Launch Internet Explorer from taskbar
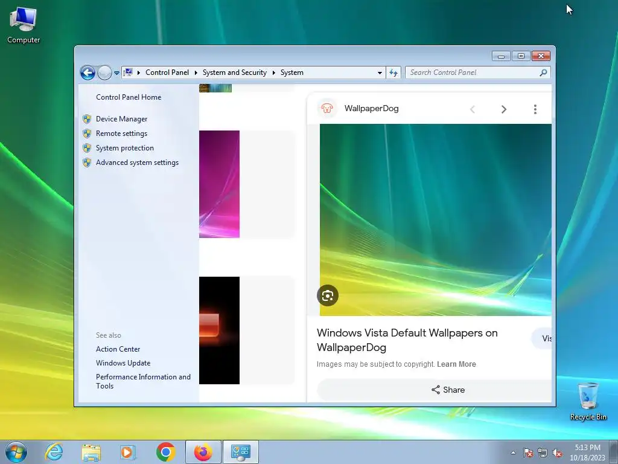 pyautogui.click(x=54, y=452)
